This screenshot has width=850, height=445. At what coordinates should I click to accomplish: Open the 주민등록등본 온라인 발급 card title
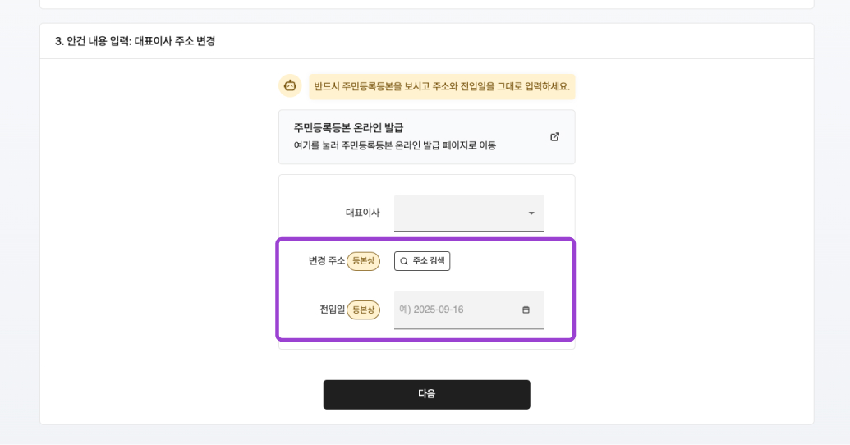(348, 128)
